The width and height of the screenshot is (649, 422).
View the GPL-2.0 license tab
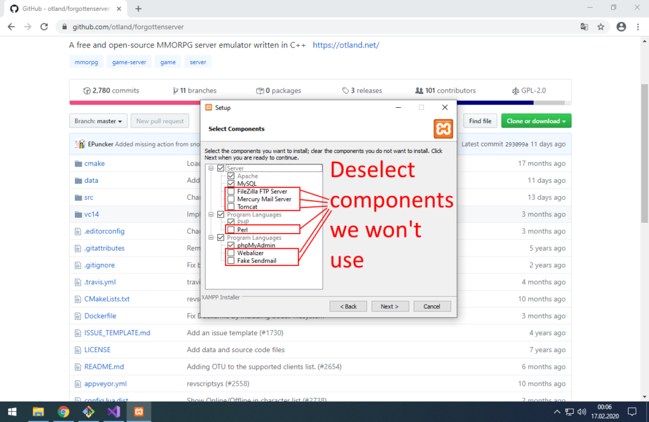pyautogui.click(x=529, y=90)
